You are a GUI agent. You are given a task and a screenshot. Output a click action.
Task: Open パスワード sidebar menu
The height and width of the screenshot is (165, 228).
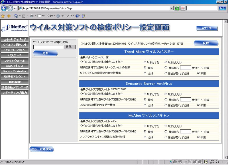(x=15, y=55)
